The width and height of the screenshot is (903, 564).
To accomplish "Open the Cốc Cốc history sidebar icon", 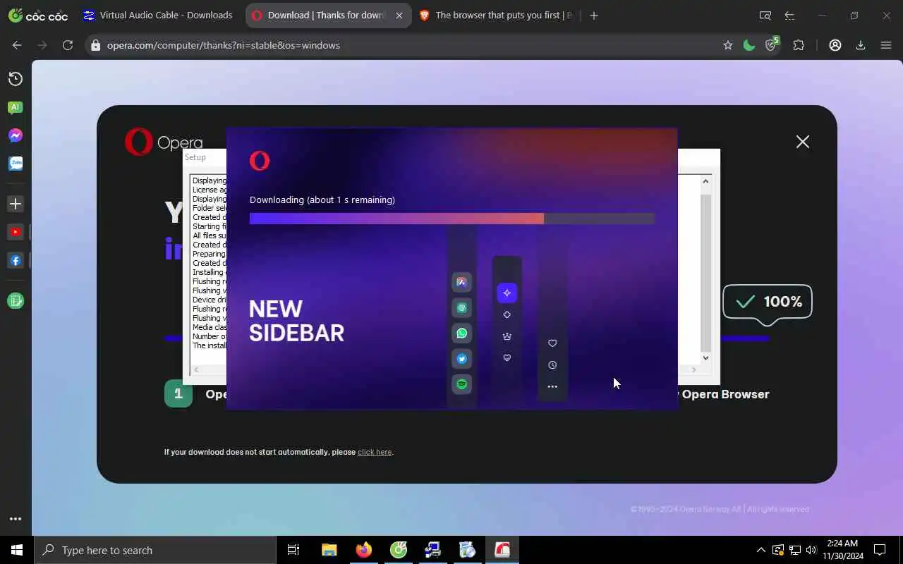I will click(x=16, y=79).
